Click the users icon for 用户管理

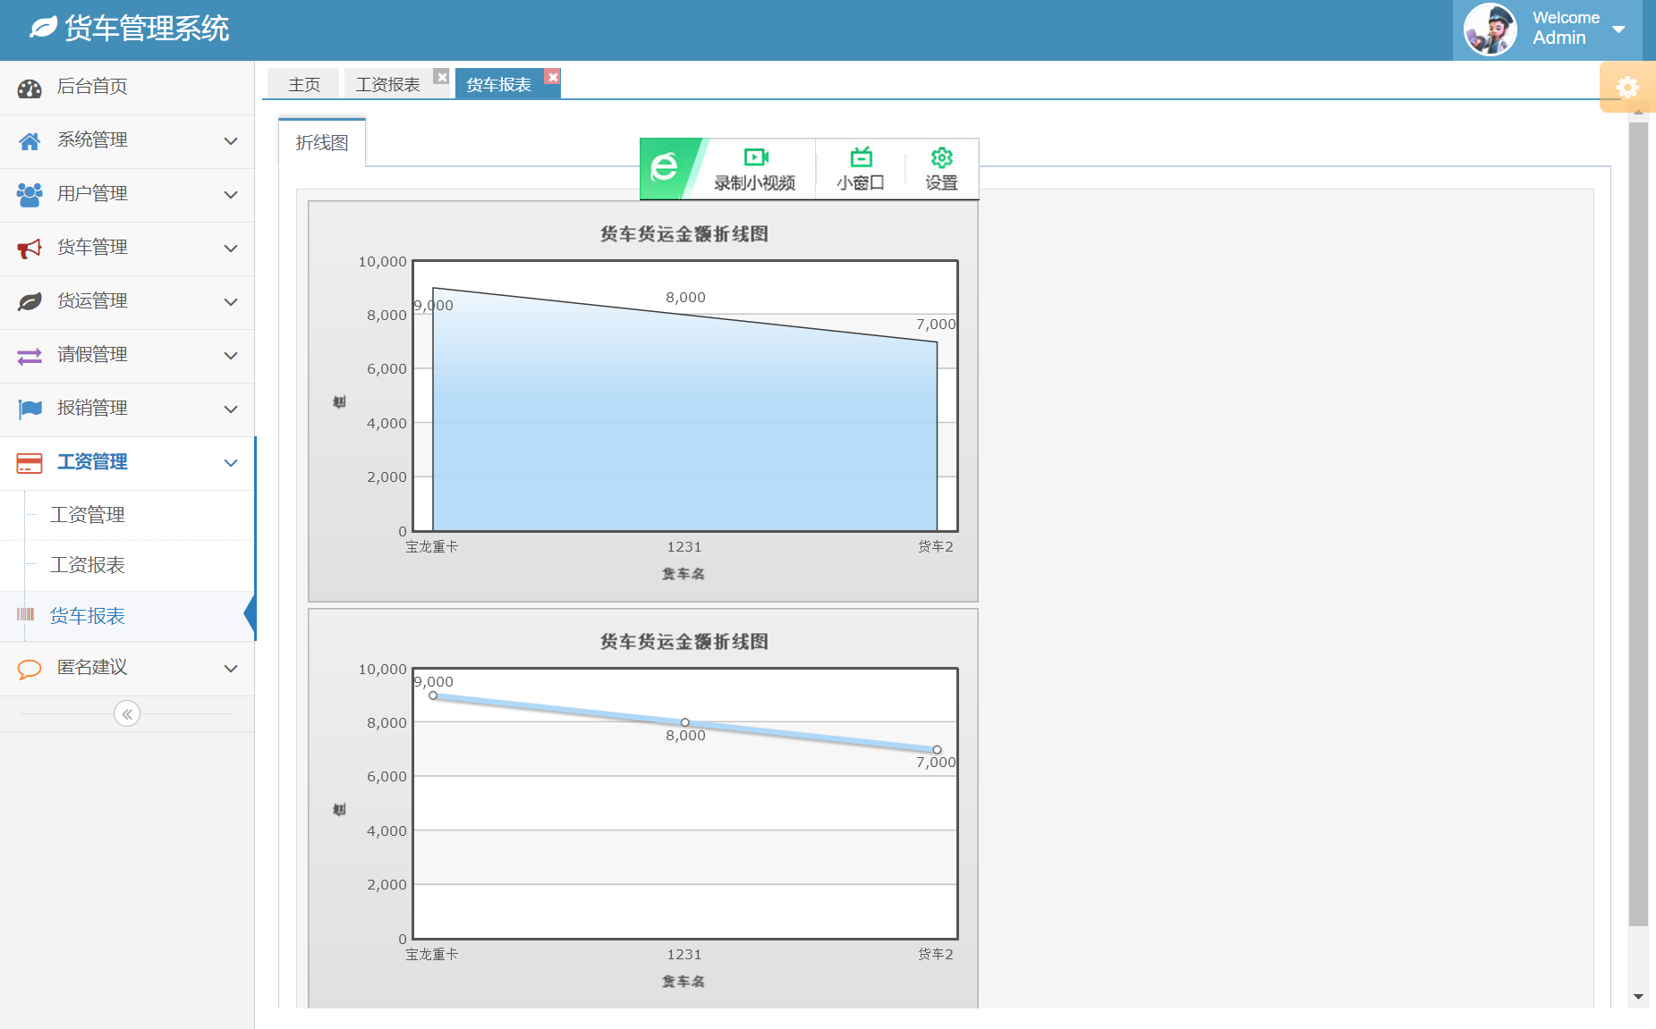point(30,195)
